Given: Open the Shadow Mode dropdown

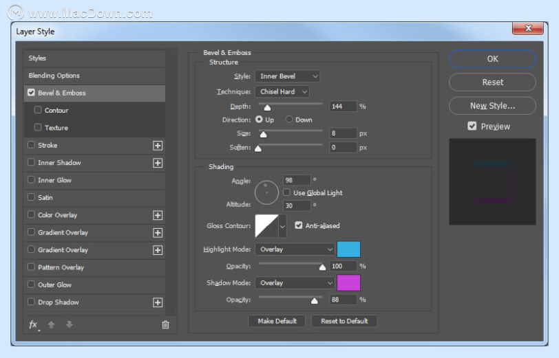Looking at the screenshot, I should [x=295, y=283].
